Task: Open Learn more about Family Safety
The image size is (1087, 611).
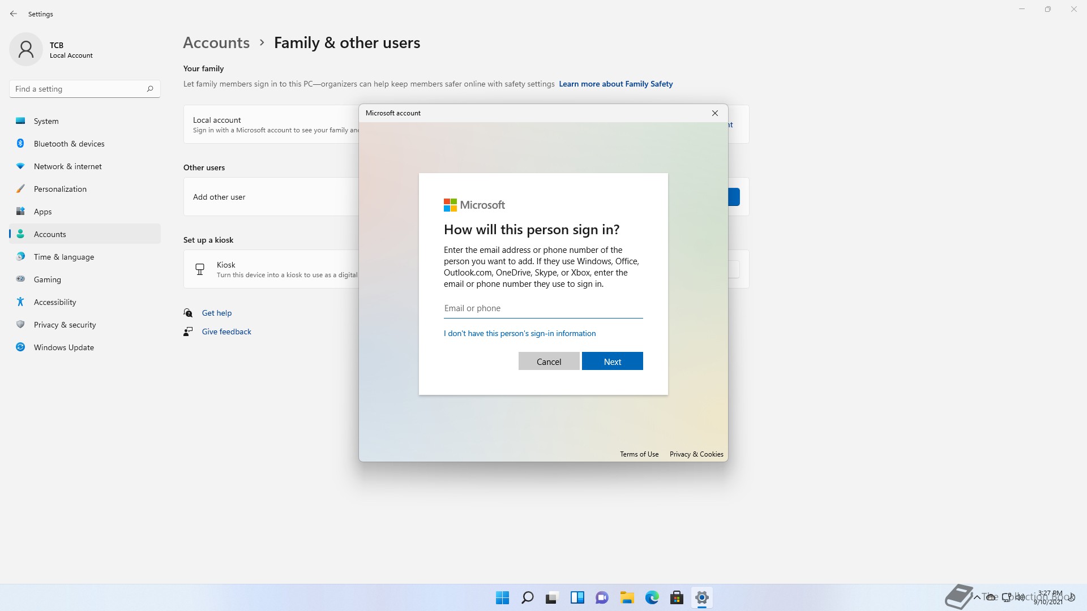Action: [x=616, y=84]
